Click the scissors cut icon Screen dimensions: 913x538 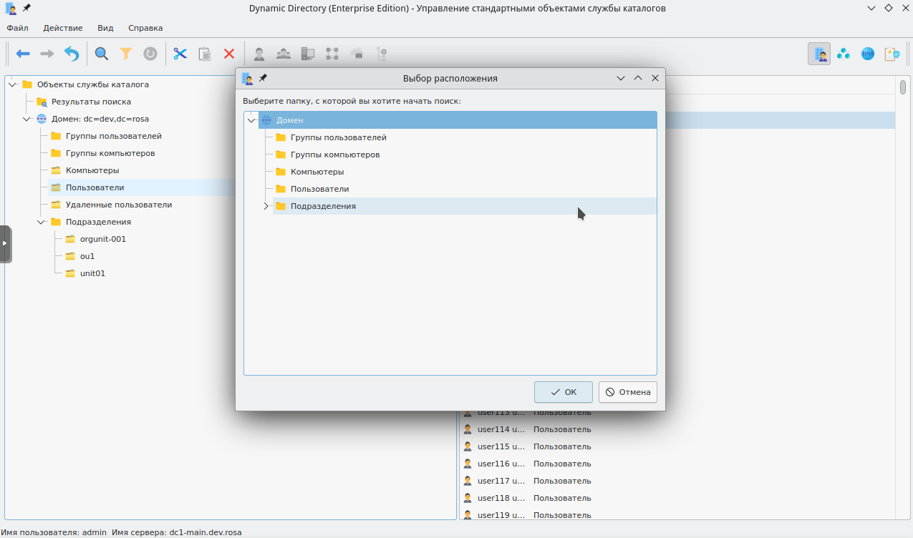tap(180, 54)
